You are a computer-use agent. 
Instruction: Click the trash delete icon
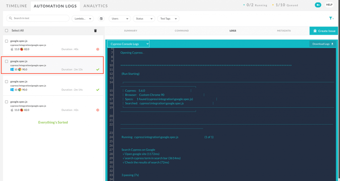click(95, 31)
